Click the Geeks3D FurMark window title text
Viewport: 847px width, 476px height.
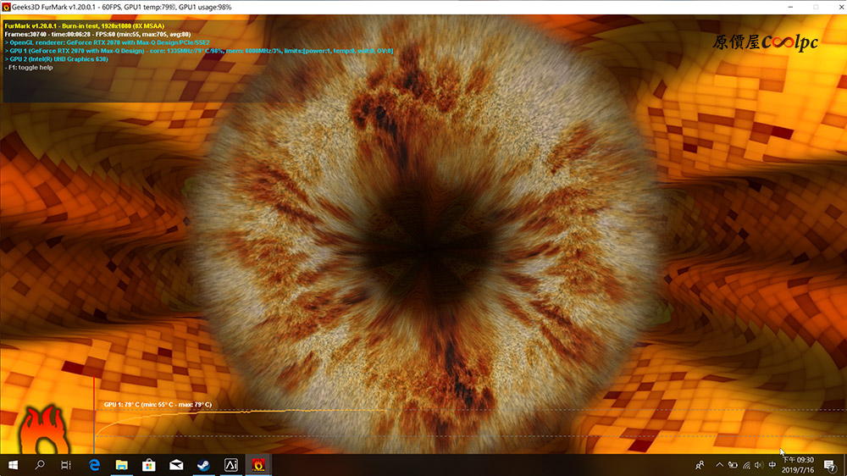121,7
